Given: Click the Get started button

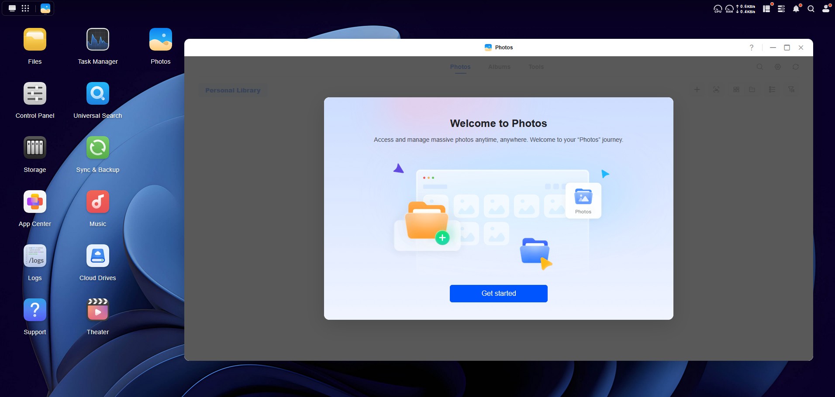Looking at the screenshot, I should coord(498,293).
